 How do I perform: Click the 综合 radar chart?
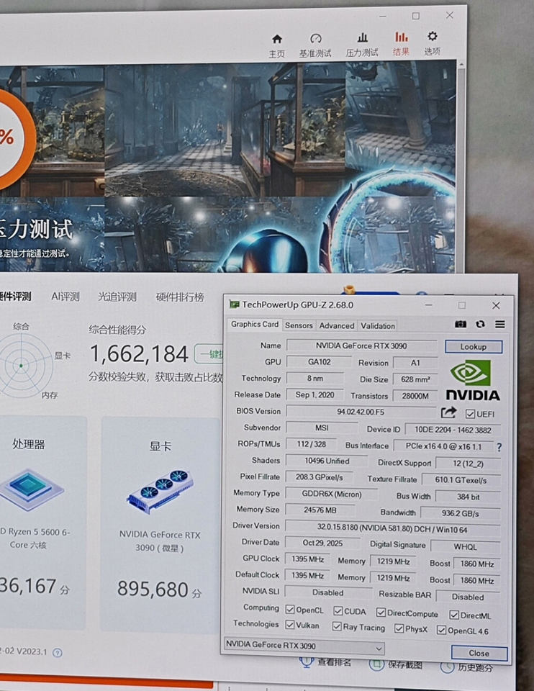tap(21, 365)
